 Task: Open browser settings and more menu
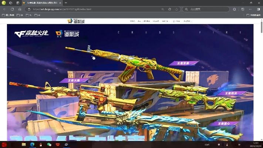250,9
